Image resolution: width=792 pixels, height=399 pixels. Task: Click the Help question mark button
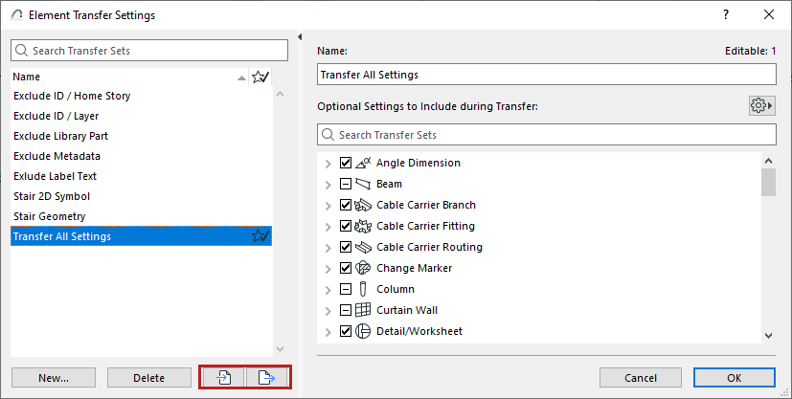click(726, 15)
